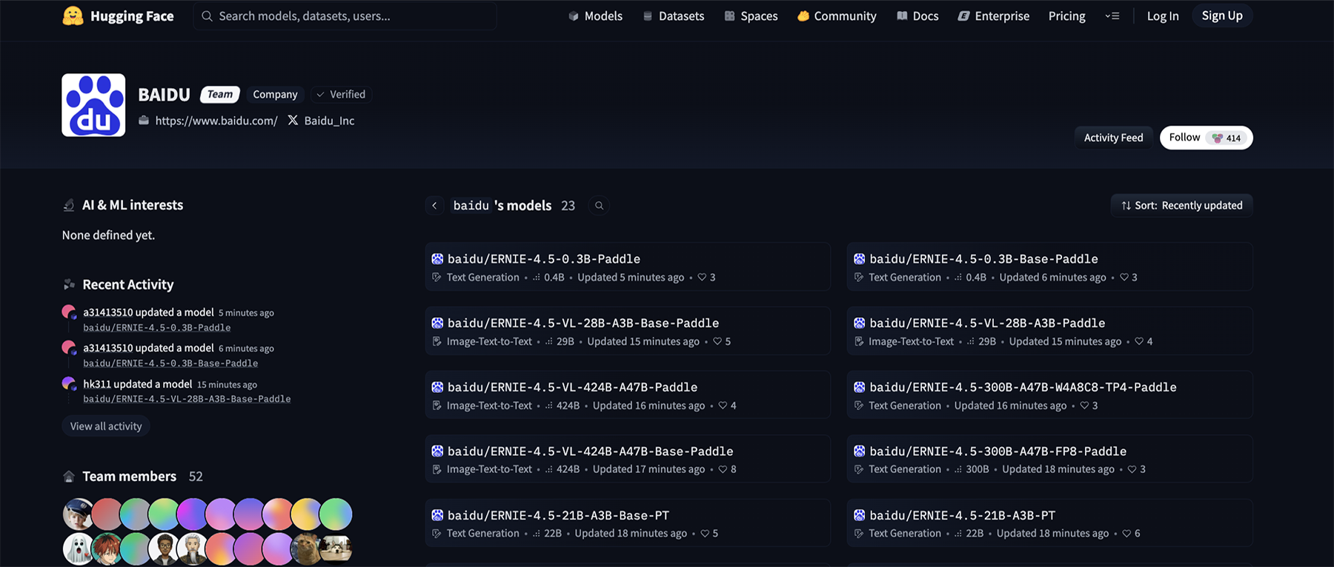
Task: Click the ghost avatar in Team members
Action: pyautogui.click(x=78, y=548)
